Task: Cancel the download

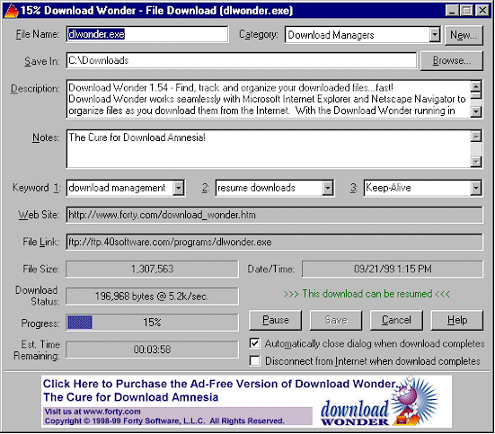Action: pos(396,320)
